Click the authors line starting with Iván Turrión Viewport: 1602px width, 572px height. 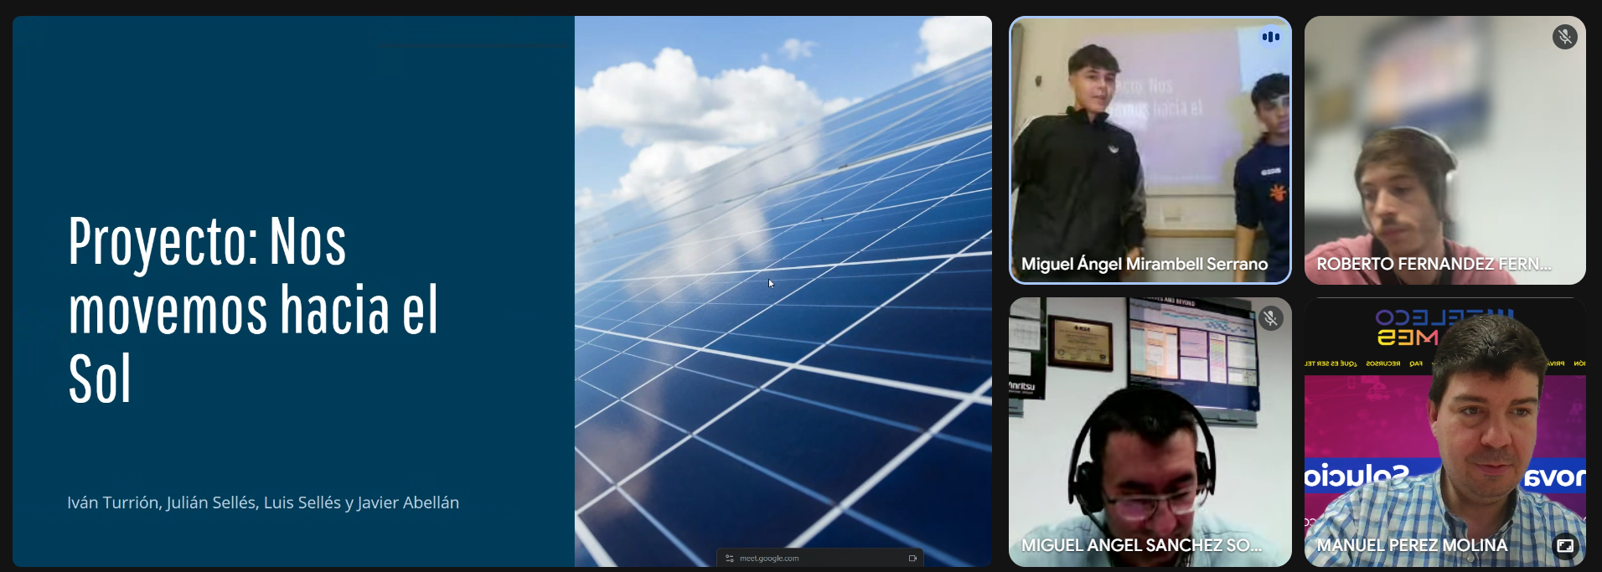click(263, 502)
